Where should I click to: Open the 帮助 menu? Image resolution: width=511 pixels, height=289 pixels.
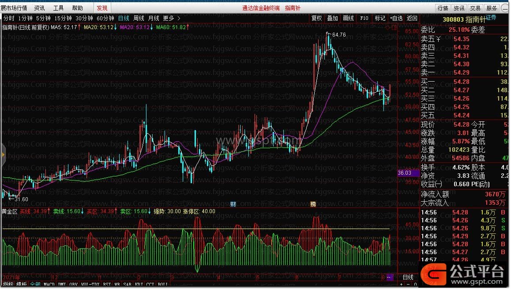point(77,8)
